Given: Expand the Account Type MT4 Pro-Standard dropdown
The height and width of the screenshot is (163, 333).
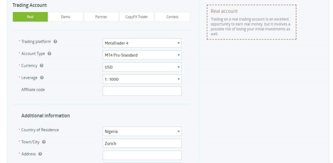Looking at the screenshot, I should (142, 55).
